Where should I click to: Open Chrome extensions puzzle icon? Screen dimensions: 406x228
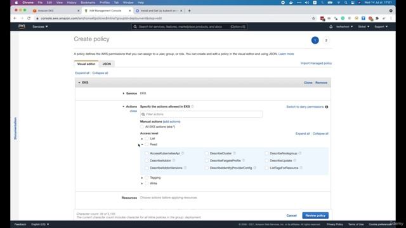pos(377,18)
